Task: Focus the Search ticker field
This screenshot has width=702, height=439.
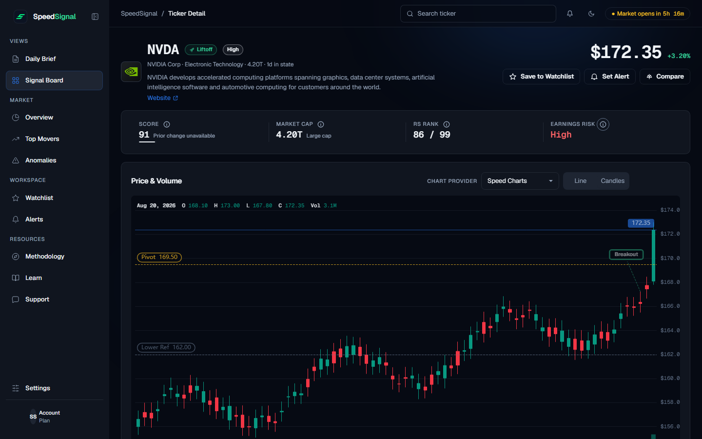Action: pos(478,14)
